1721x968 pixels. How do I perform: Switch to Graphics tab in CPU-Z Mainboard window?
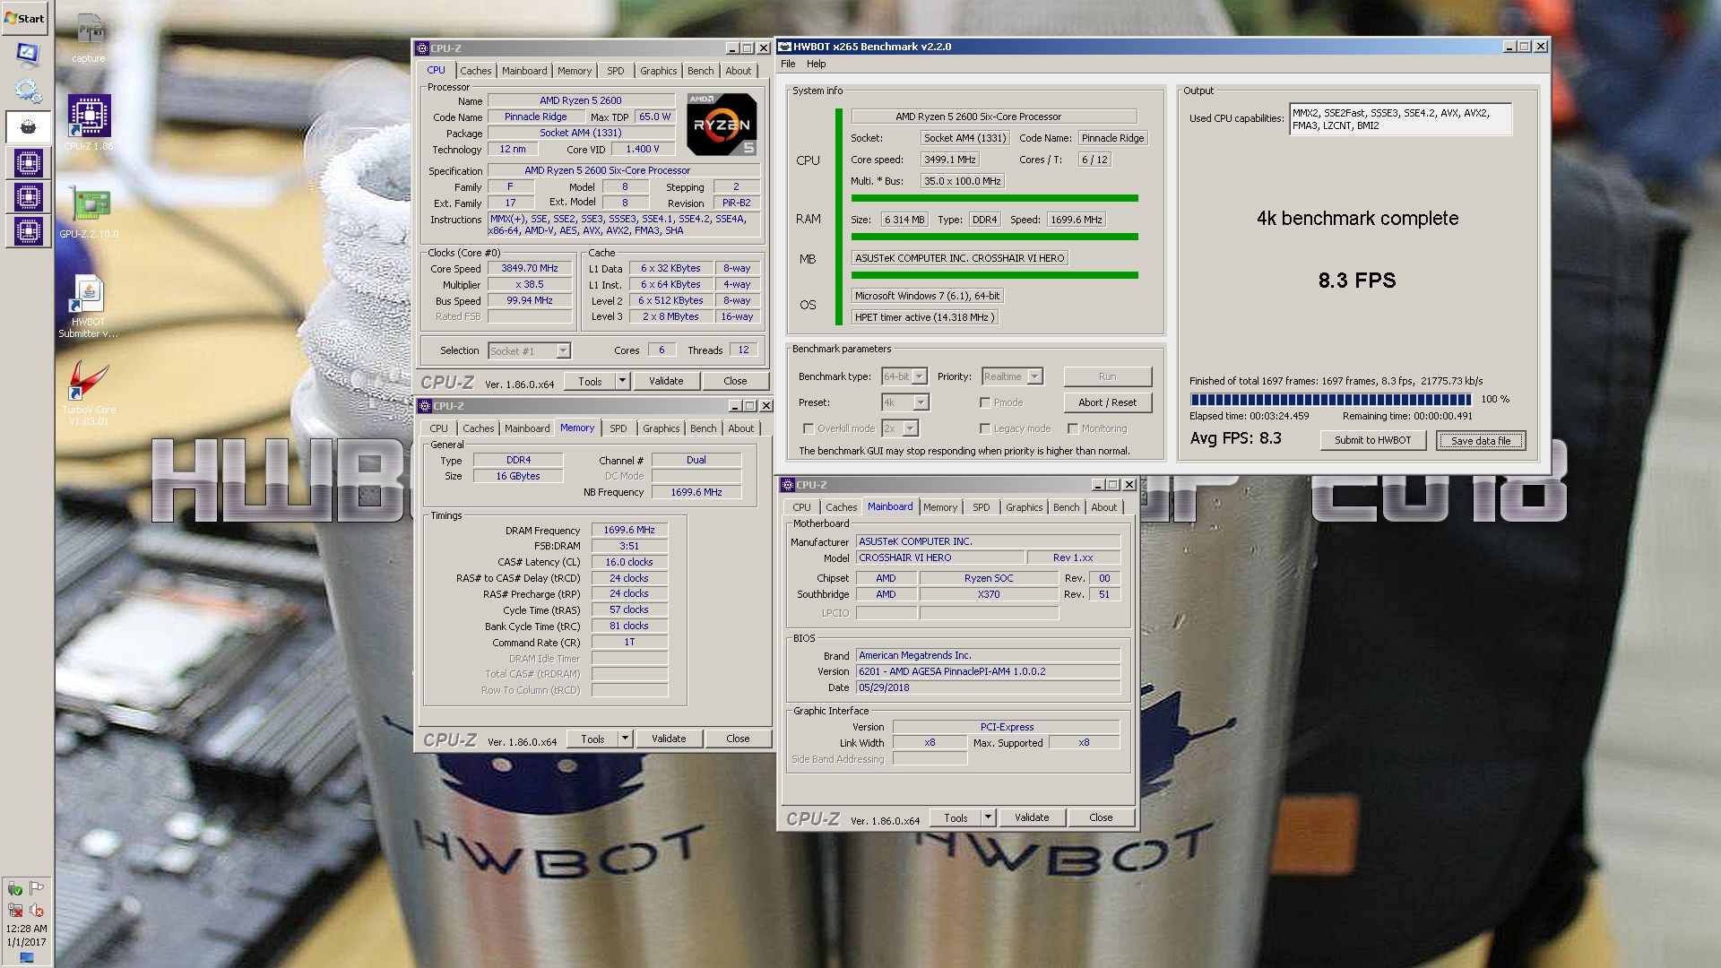(1024, 507)
